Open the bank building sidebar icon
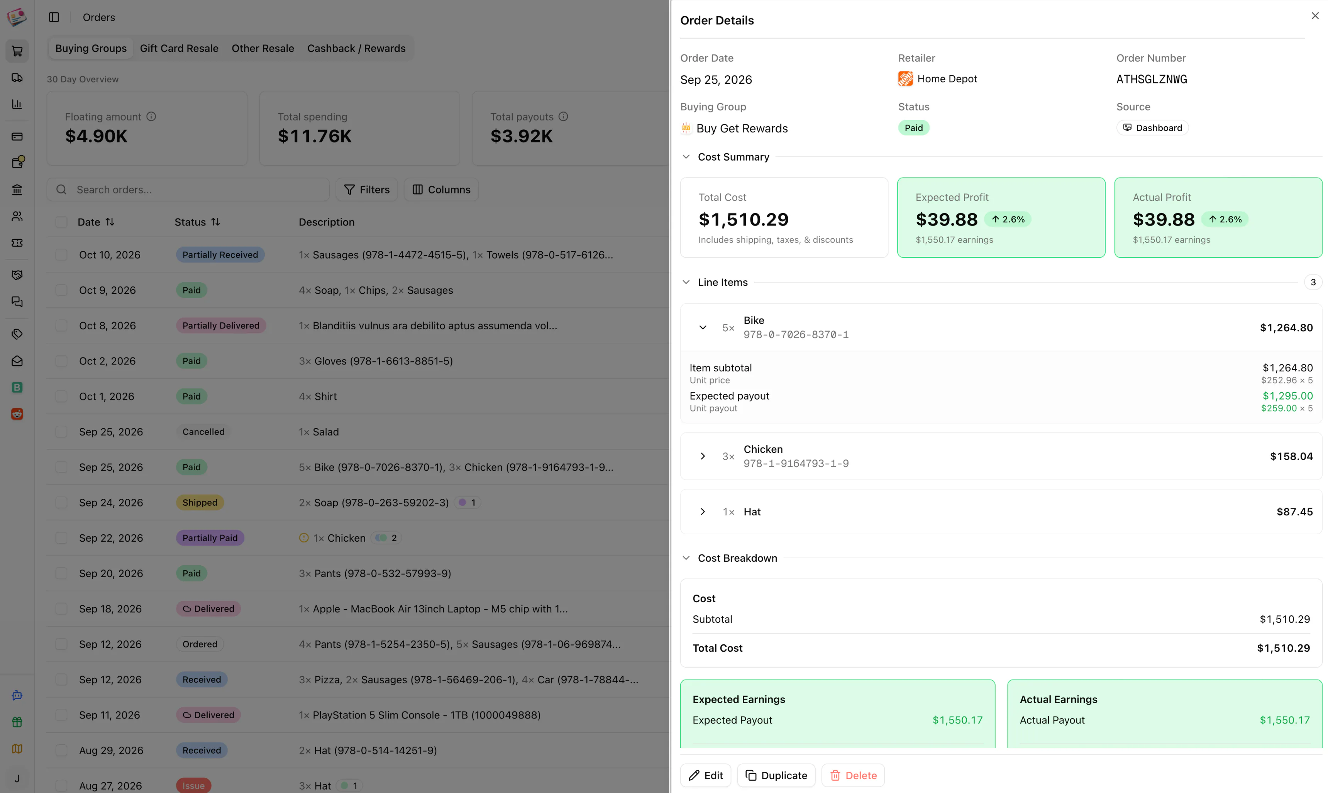This screenshot has height=793, width=1328. tap(17, 190)
